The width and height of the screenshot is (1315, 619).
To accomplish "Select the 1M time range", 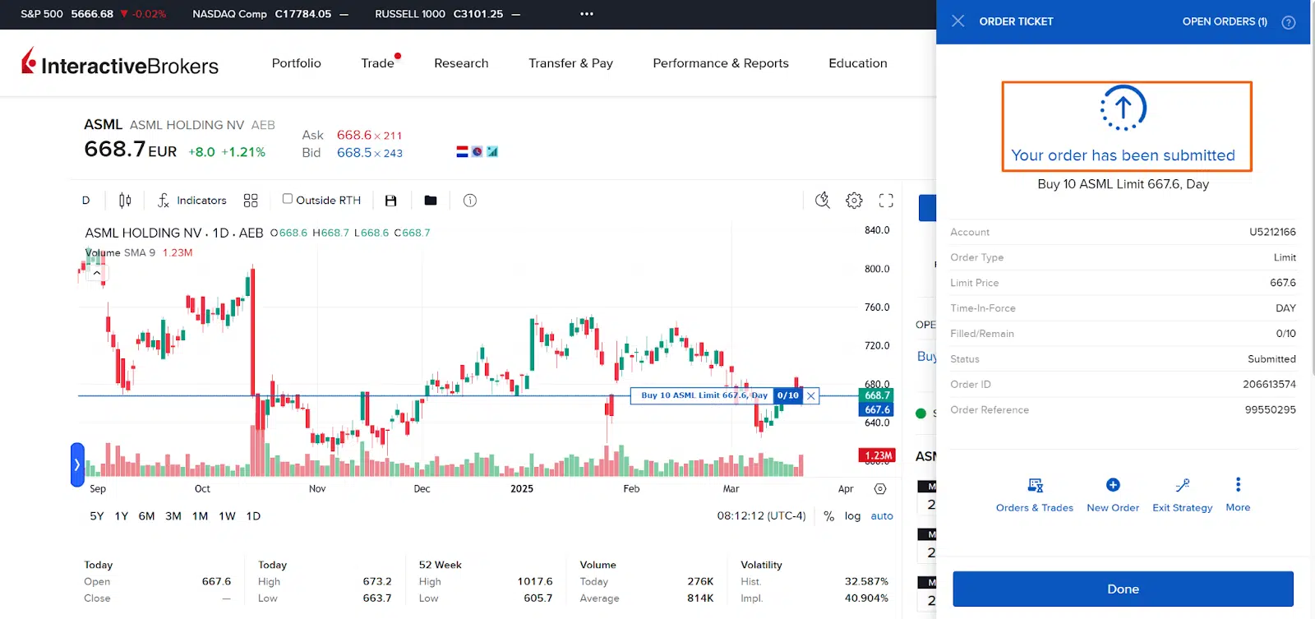I will [x=200, y=516].
